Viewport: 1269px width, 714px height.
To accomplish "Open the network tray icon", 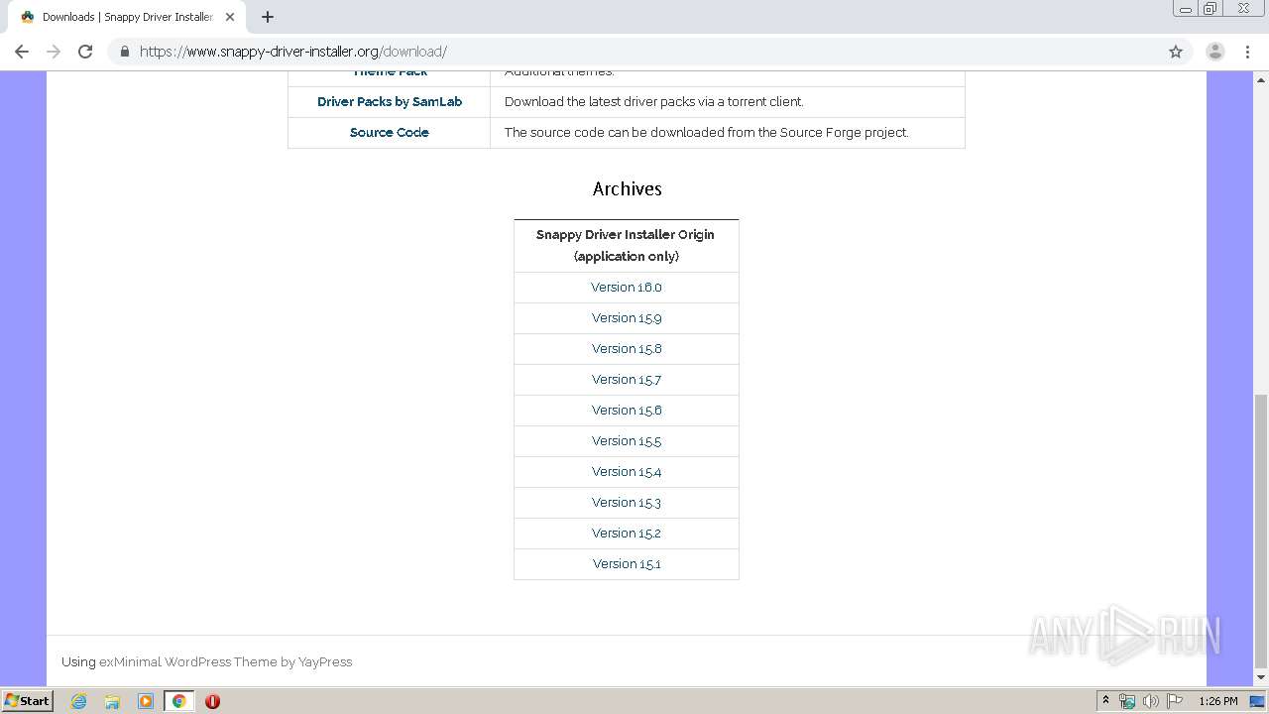I will tap(1127, 701).
